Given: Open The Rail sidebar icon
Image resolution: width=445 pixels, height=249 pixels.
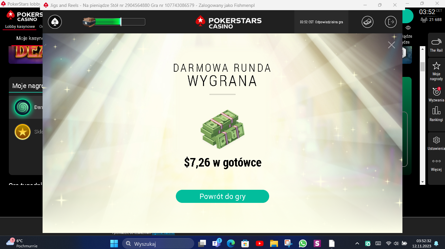Looking at the screenshot, I should coord(436,42).
